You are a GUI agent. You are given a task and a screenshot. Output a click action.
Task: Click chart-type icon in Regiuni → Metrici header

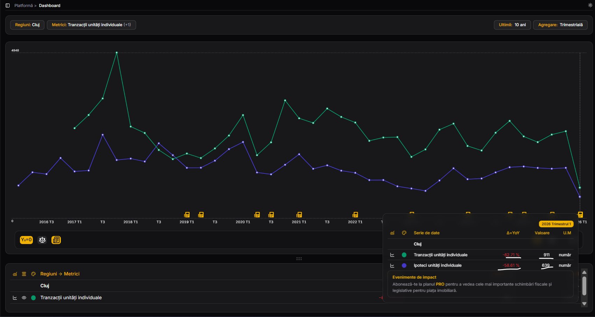point(15,274)
